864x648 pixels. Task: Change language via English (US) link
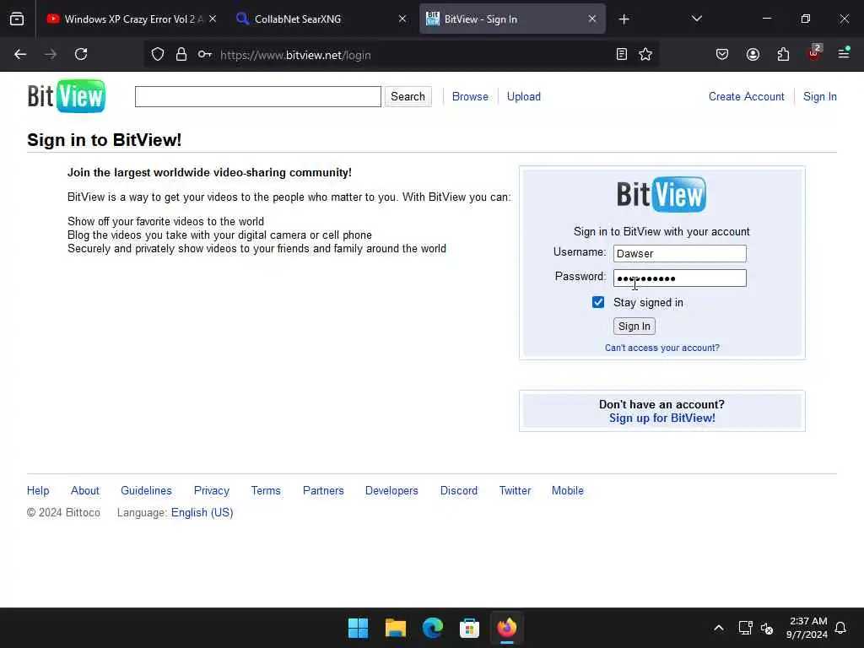[x=202, y=512]
